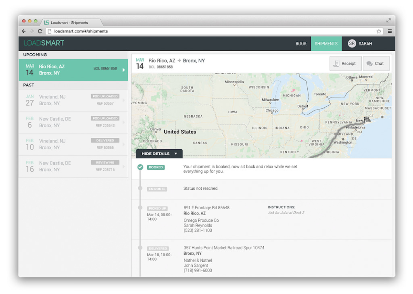Click the Receipt button

(346, 63)
